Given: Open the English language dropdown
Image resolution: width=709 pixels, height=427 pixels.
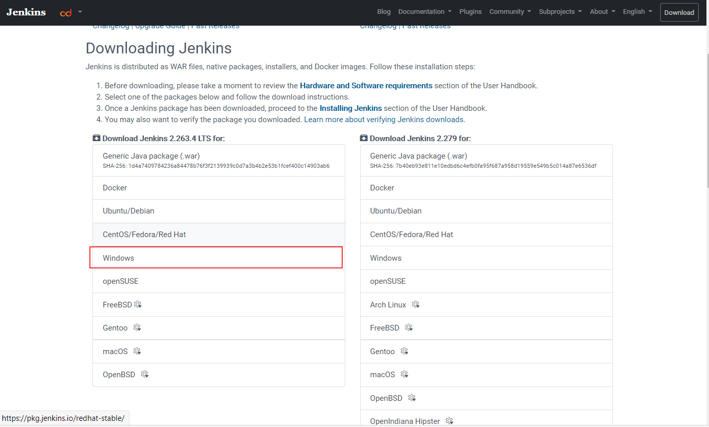Looking at the screenshot, I should pos(638,12).
